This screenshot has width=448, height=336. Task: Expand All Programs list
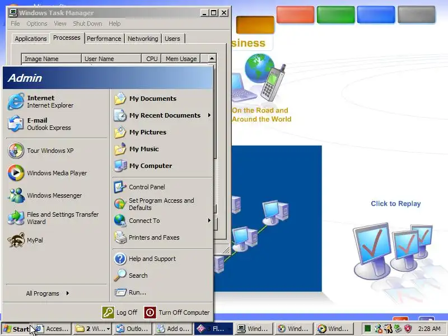click(x=48, y=293)
